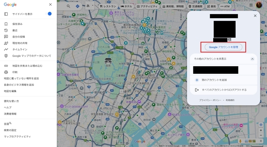Open Google マップでのデータについて
This screenshot has width=267, height=147.
(x=32, y=56)
